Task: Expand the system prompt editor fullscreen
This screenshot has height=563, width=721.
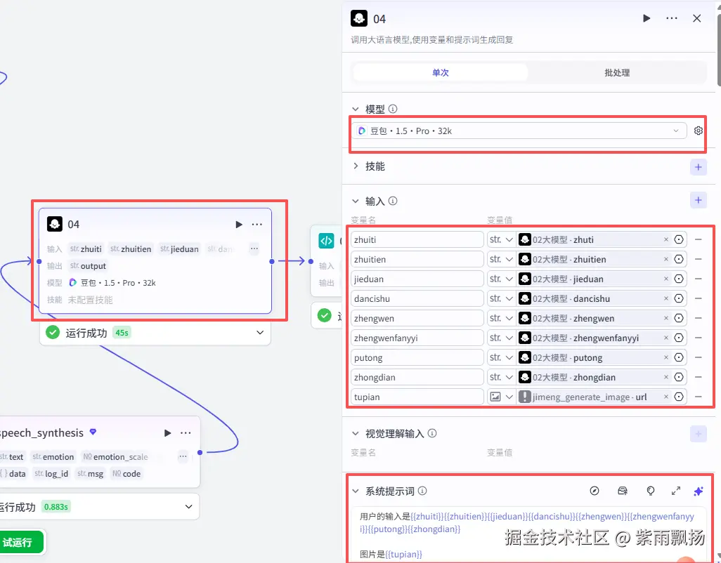Action: [x=676, y=491]
